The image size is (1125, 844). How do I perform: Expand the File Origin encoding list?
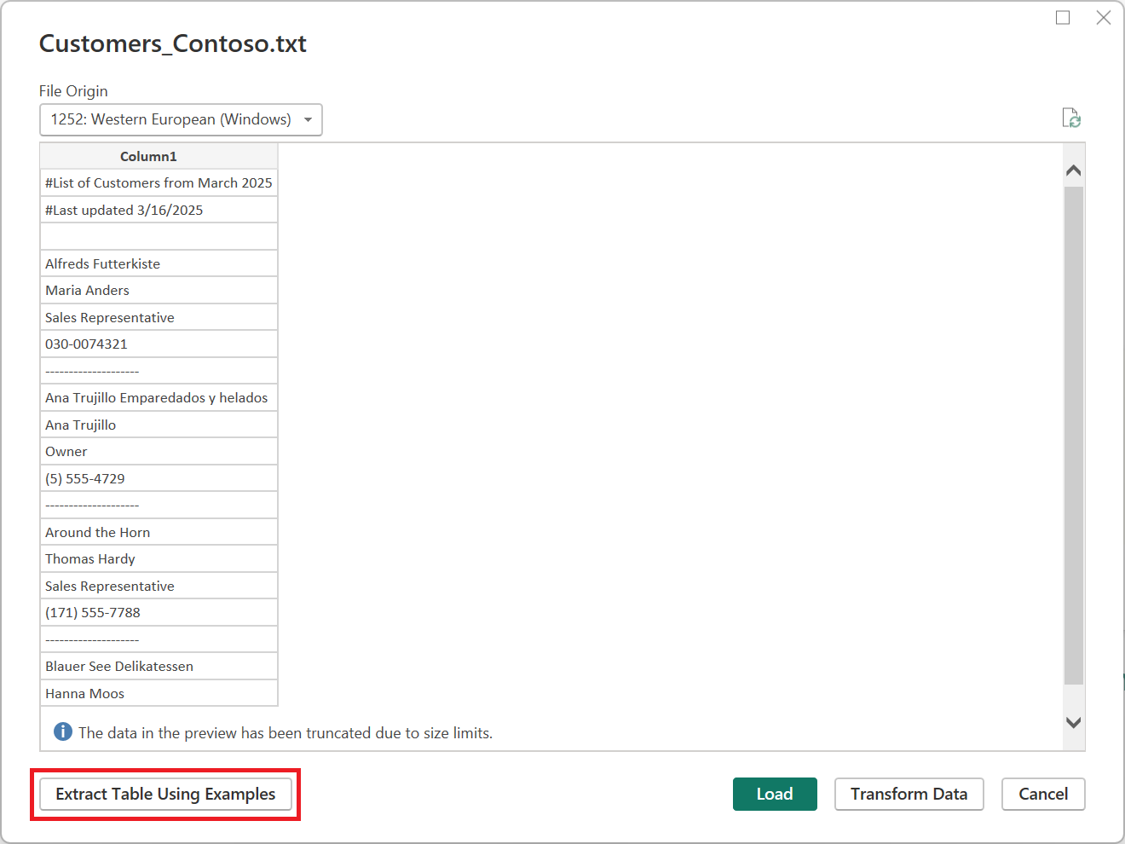[x=308, y=119]
